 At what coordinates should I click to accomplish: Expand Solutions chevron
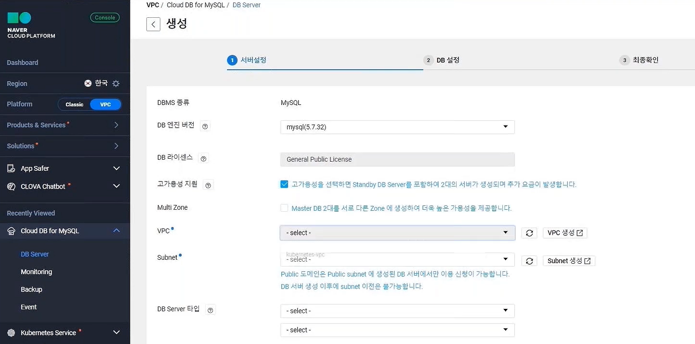coord(116,146)
